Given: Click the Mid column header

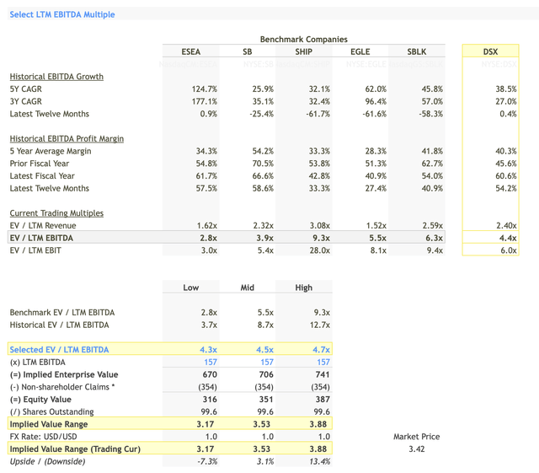Looking at the screenshot, I should pyautogui.click(x=247, y=288).
